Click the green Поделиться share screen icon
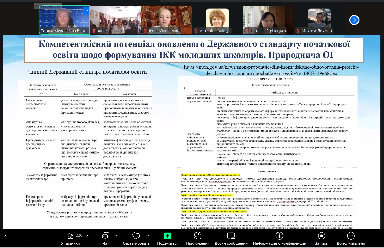This screenshot has height=248, width=384. [167, 236]
